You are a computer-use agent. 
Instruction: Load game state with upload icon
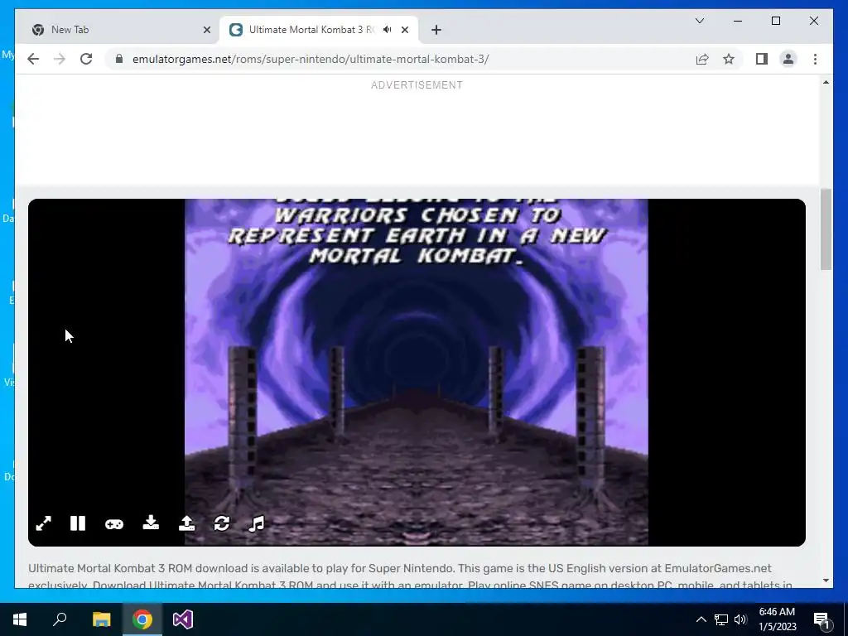point(186,523)
